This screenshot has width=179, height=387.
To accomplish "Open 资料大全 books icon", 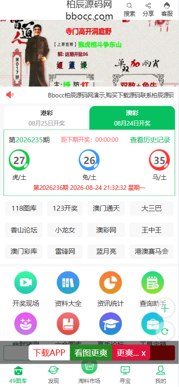I will 68,282.
